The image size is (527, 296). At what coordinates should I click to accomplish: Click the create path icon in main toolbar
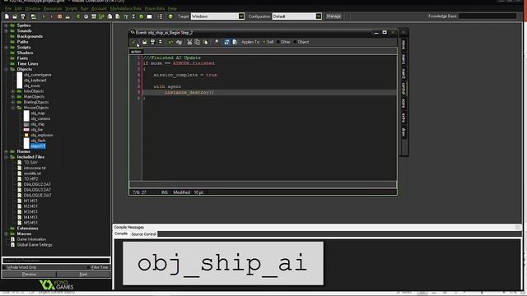[101, 16]
